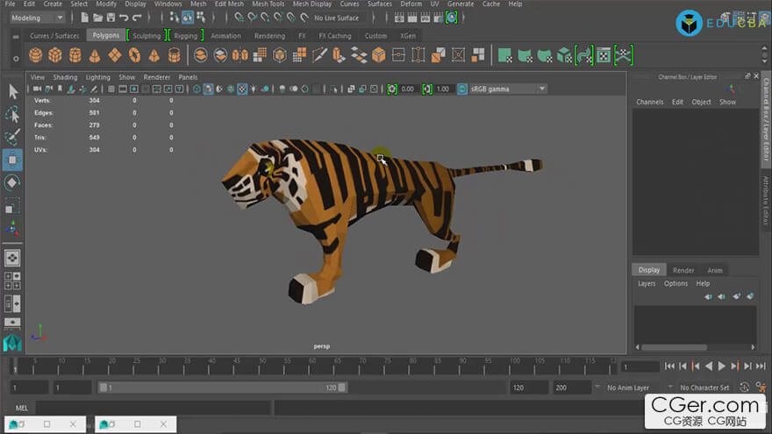The height and width of the screenshot is (434, 772).
Task: Select the polygon sphere shelf icon
Action: (x=35, y=55)
